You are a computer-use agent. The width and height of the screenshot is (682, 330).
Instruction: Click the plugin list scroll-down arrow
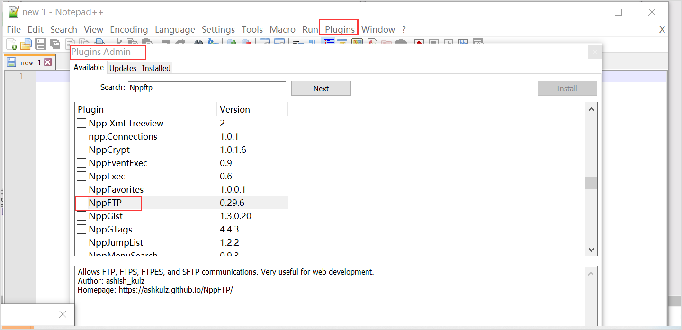point(591,250)
